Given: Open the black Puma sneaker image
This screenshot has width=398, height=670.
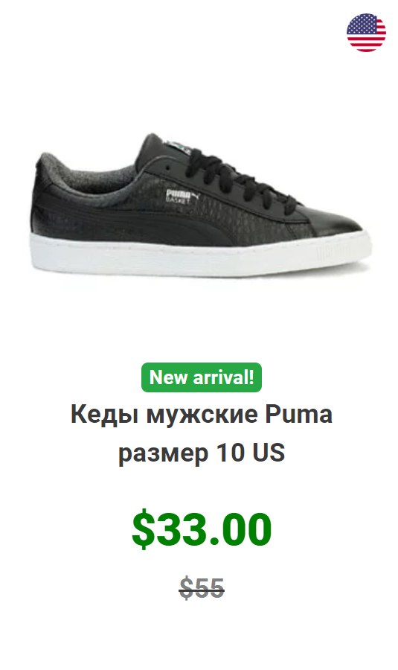Looking at the screenshot, I should [x=201, y=205].
